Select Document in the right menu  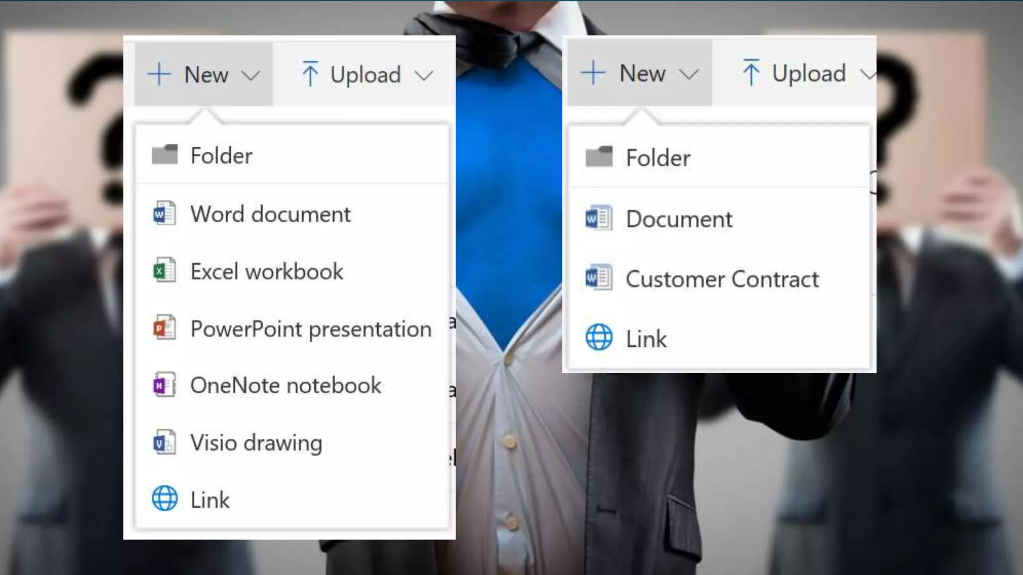point(679,219)
